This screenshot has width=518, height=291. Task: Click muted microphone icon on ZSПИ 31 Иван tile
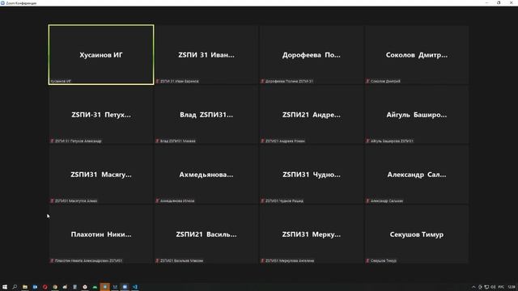click(x=157, y=81)
